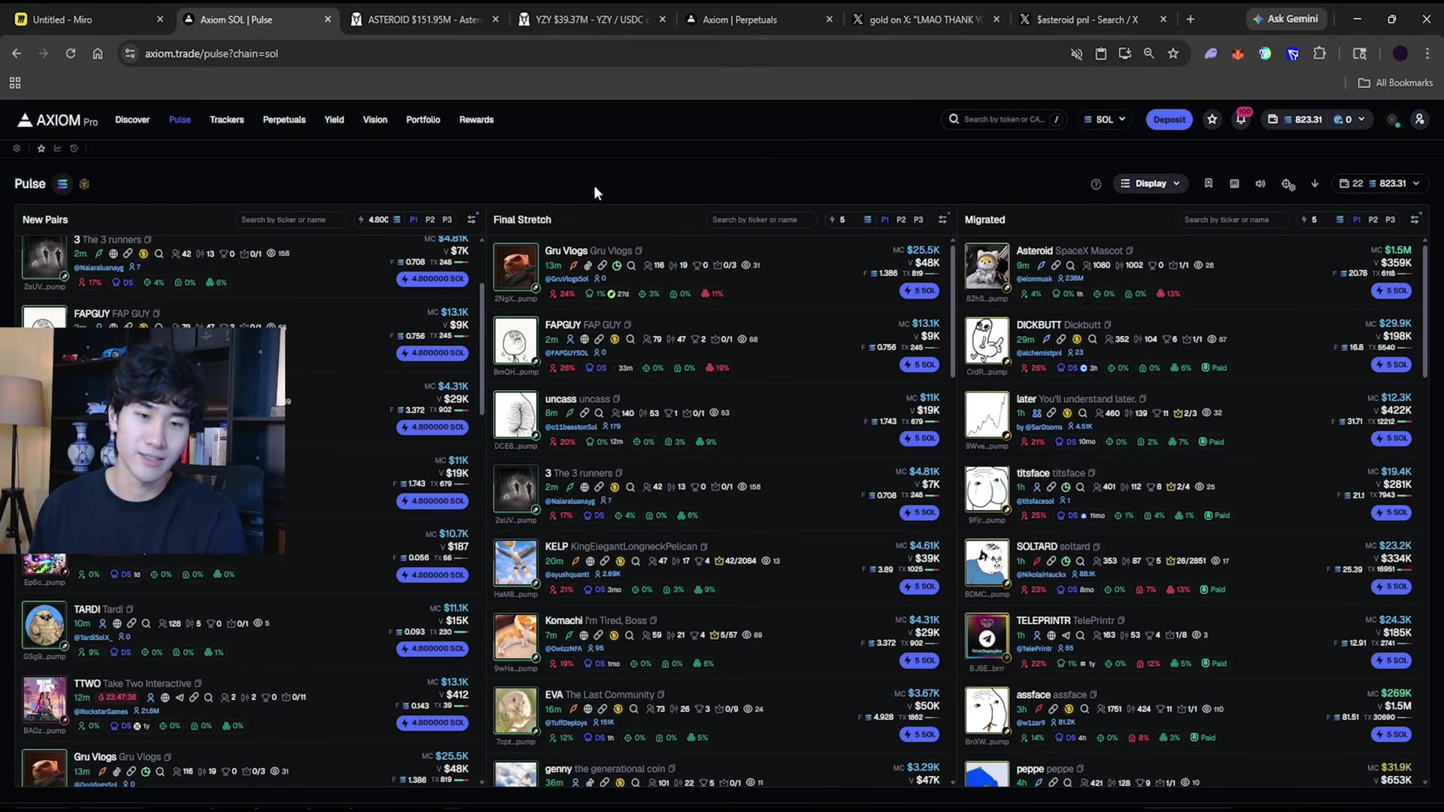Open the Portfolio page
Image resolution: width=1444 pixels, height=812 pixels.
point(423,120)
